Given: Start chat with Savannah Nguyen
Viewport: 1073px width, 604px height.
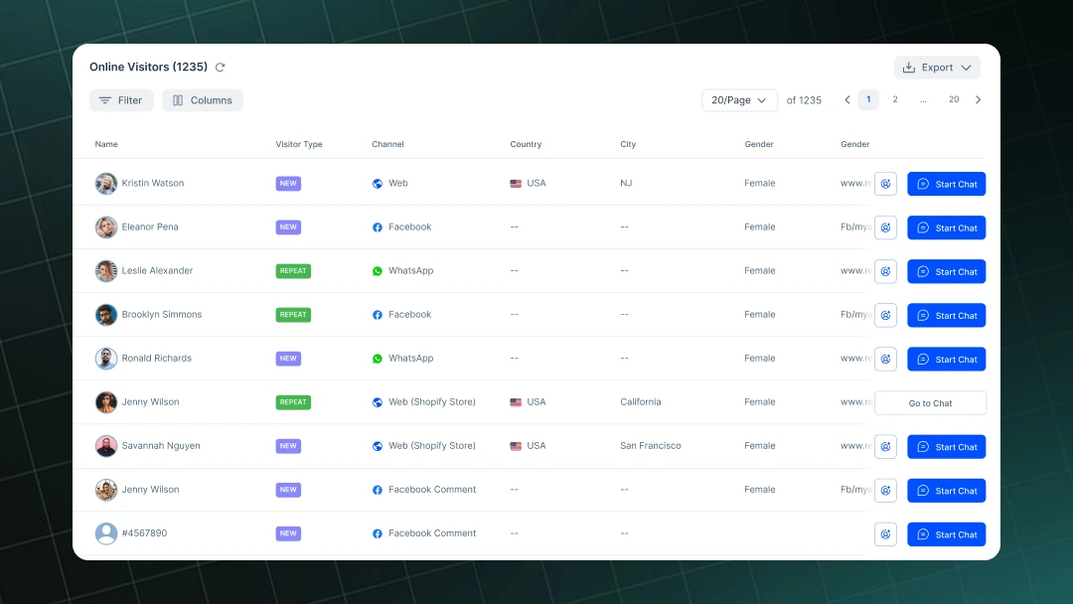Looking at the screenshot, I should pyautogui.click(x=947, y=447).
